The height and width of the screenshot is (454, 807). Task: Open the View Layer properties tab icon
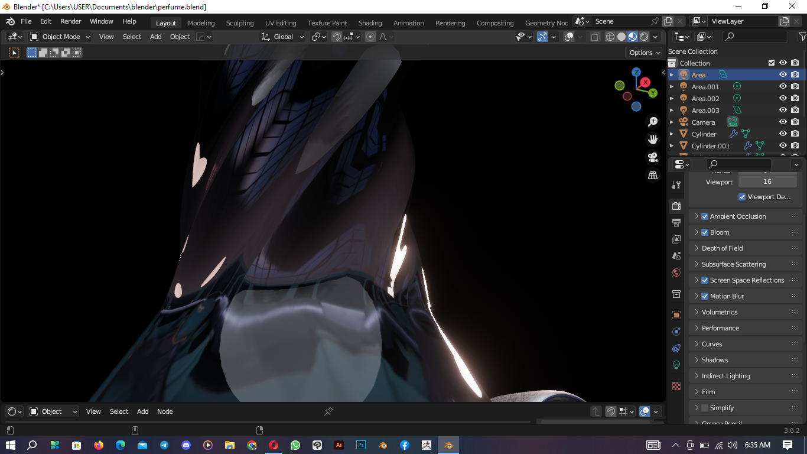676,239
